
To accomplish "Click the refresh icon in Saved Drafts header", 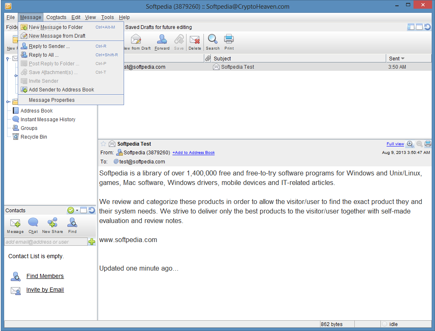I will click(428, 27).
